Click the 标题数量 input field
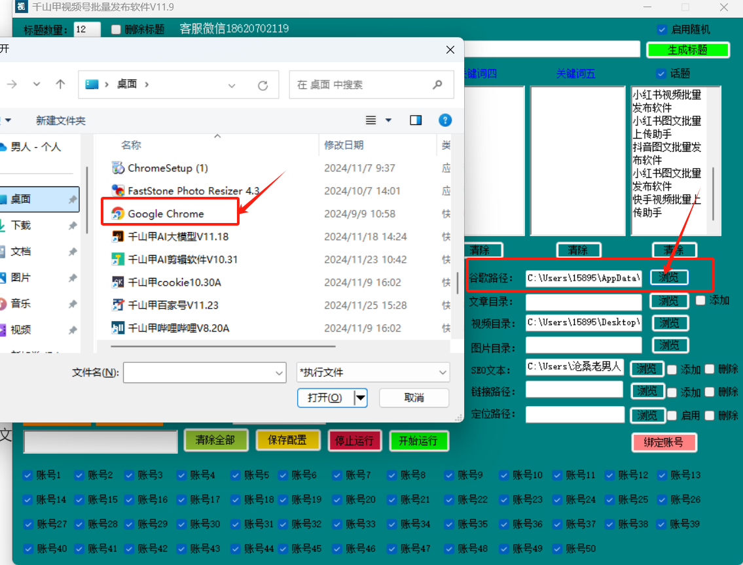This screenshot has width=743, height=565. coord(87,29)
